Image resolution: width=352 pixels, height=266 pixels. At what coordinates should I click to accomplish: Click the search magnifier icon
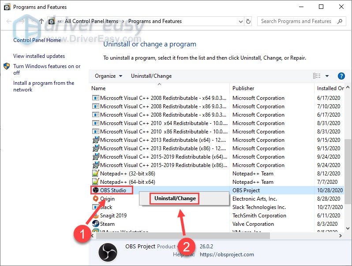click(340, 21)
